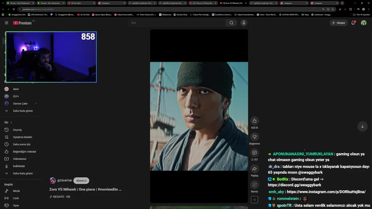Open the Chrome three-dot menu
This screenshot has width=372, height=209.
pos(369,9)
